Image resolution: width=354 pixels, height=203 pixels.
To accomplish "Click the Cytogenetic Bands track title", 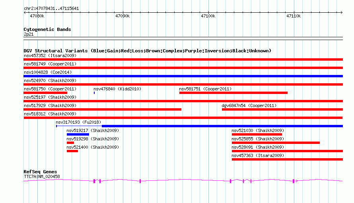I will [x=47, y=29].
